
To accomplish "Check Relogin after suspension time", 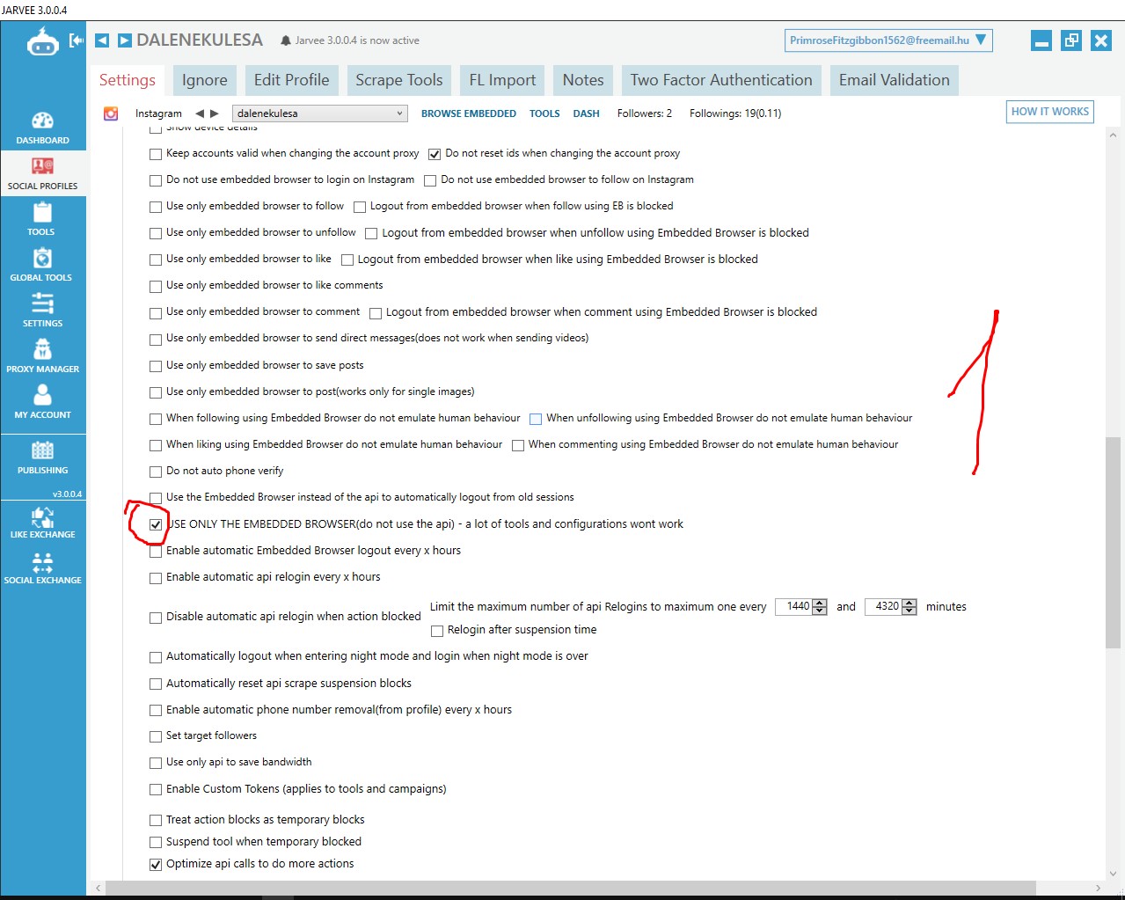I will [x=437, y=631].
